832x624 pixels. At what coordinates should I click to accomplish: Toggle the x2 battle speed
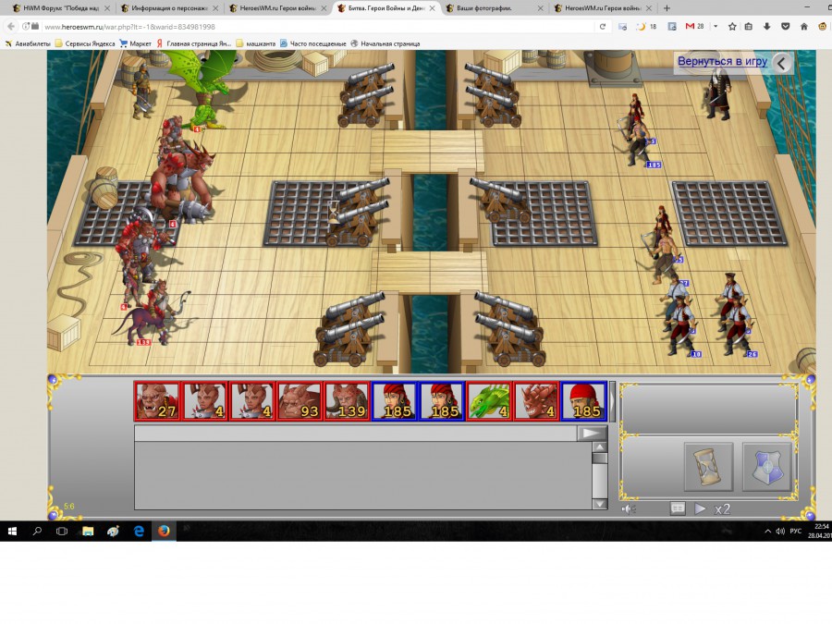coord(722,509)
